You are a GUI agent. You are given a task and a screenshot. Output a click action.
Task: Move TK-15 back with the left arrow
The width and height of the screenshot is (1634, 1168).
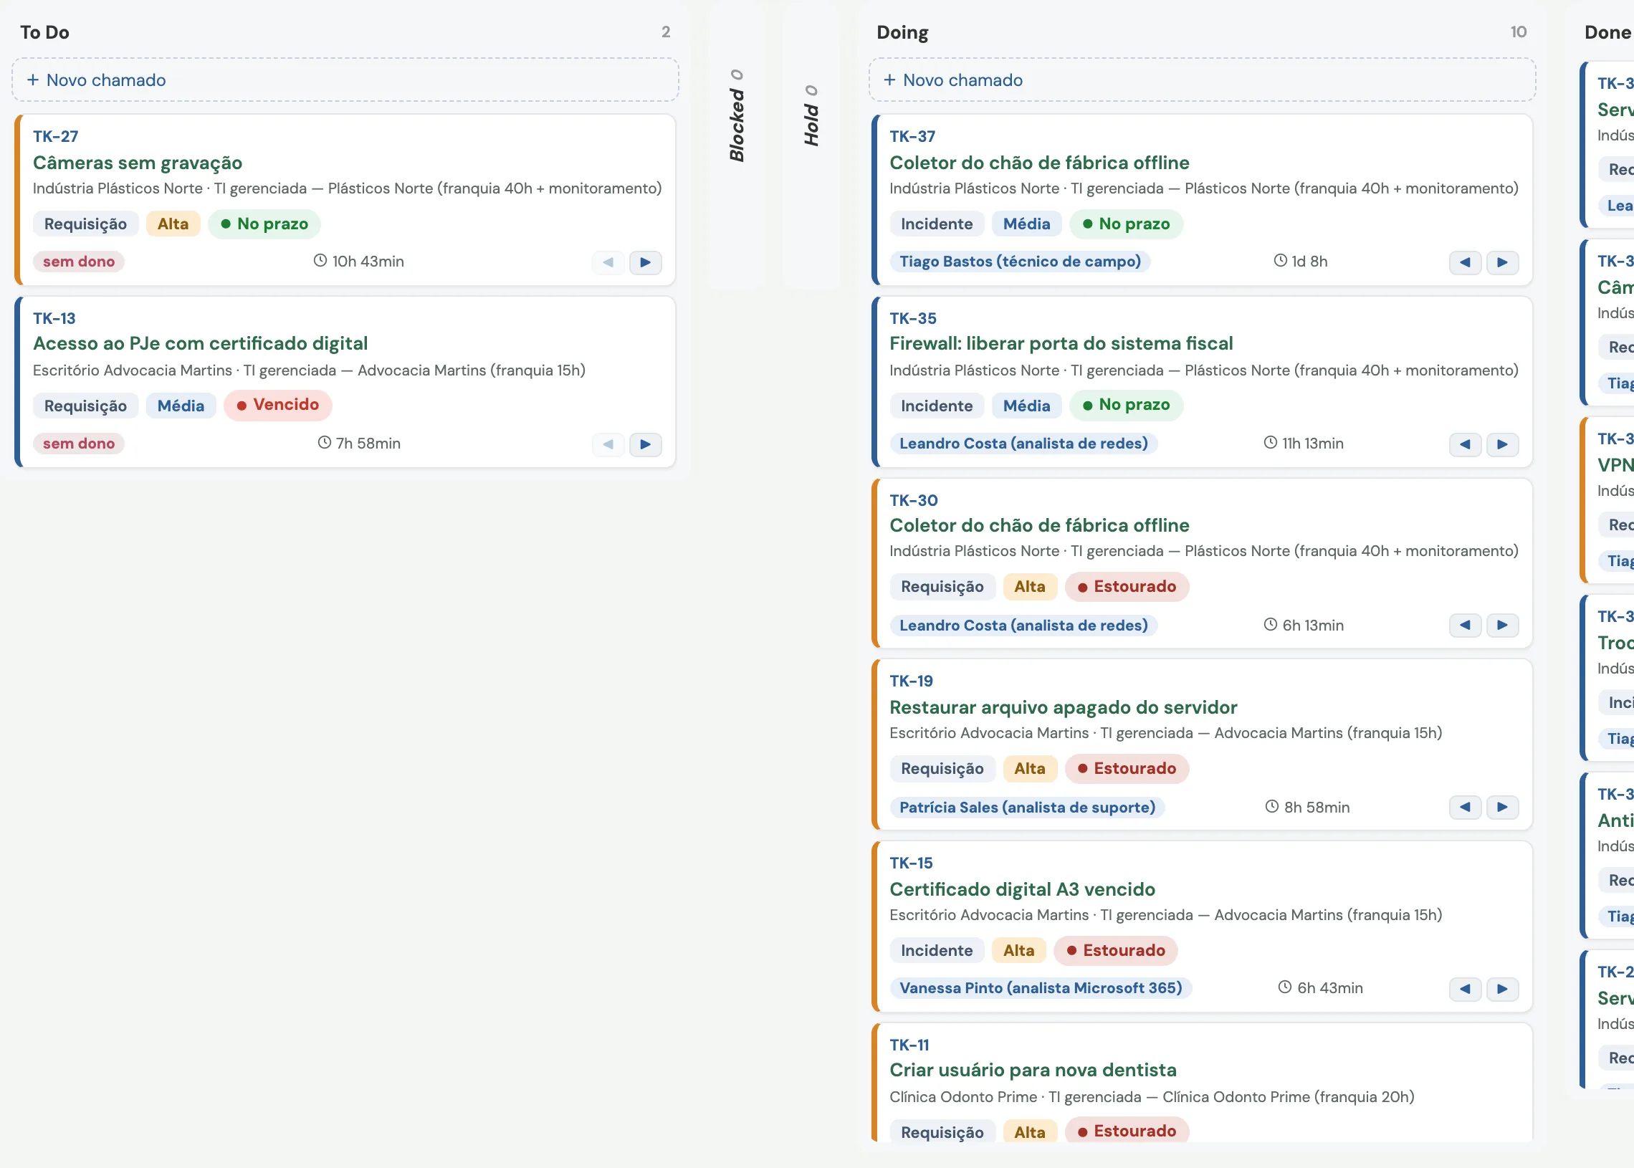coord(1465,989)
